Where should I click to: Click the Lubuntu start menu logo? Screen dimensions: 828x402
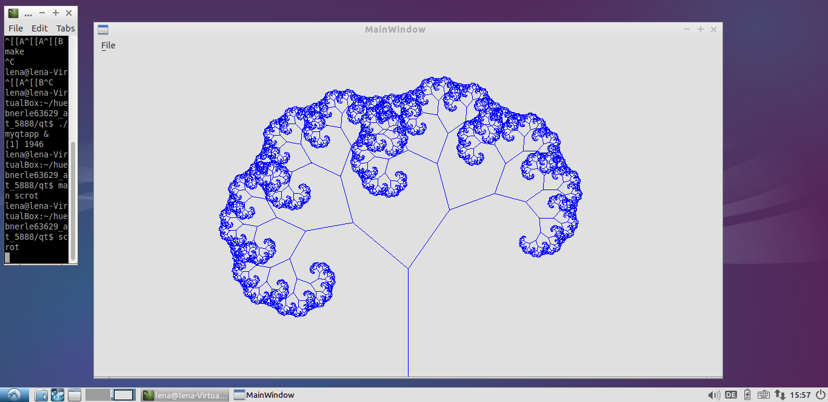coord(14,395)
